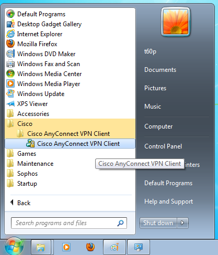The height and width of the screenshot is (255, 218).
Task: Select the Windows Update label
Action: [41, 94]
